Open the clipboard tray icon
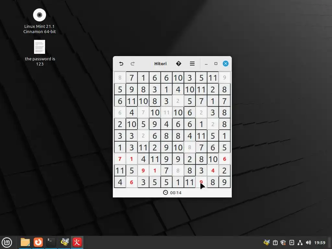The width and height of the screenshot is (332, 249). (x=275, y=243)
